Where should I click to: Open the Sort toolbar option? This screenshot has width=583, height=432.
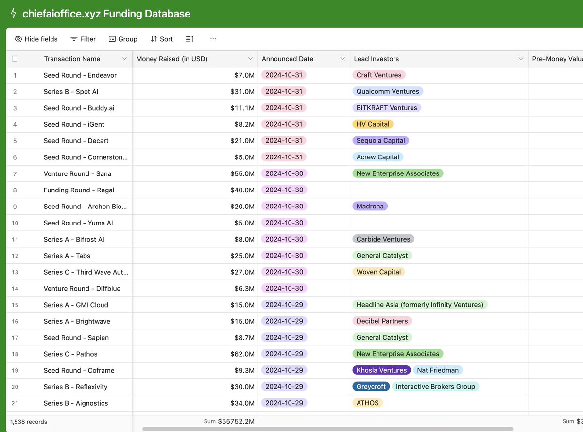pyautogui.click(x=162, y=39)
